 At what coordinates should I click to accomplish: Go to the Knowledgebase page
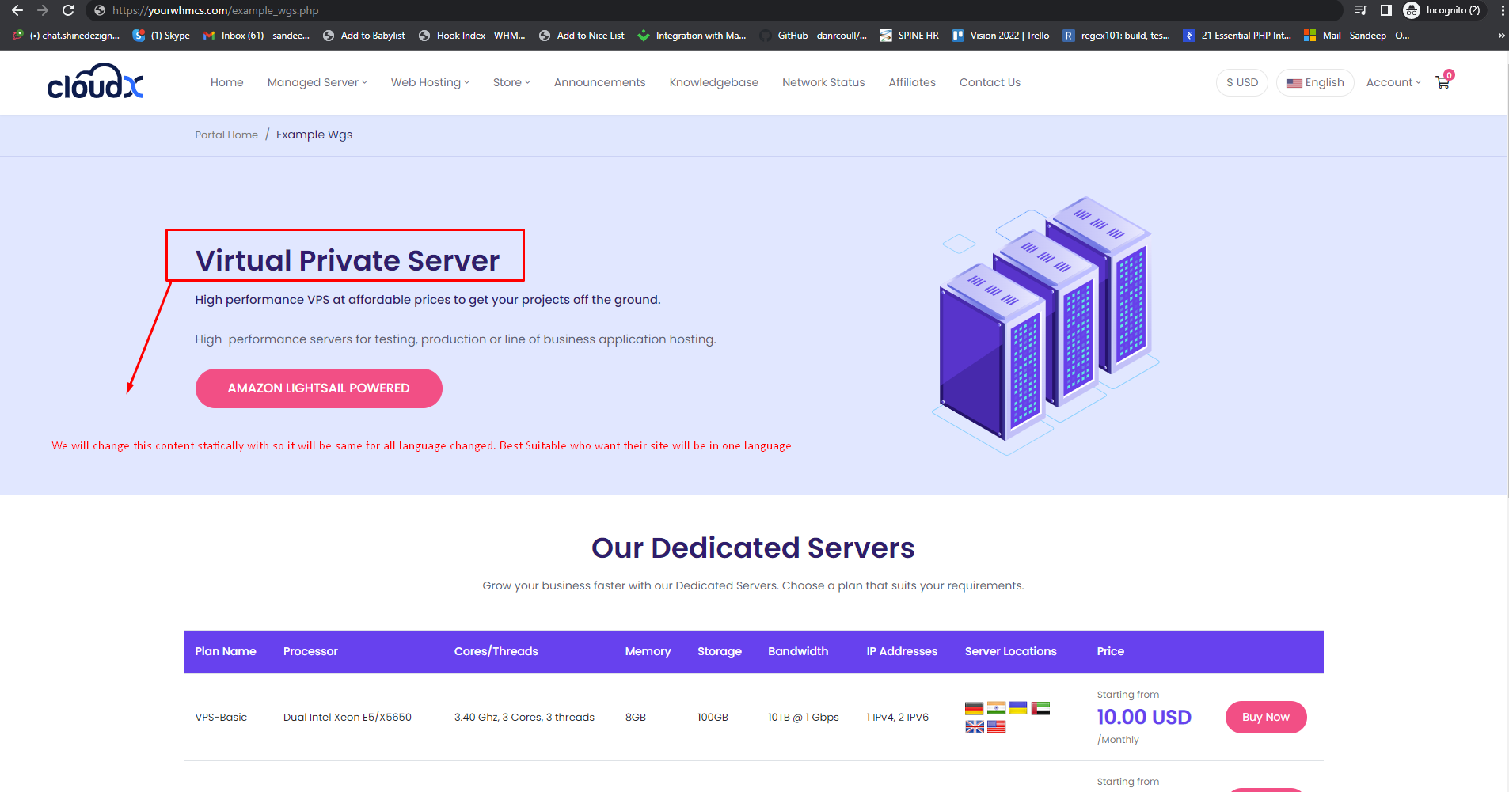713,82
